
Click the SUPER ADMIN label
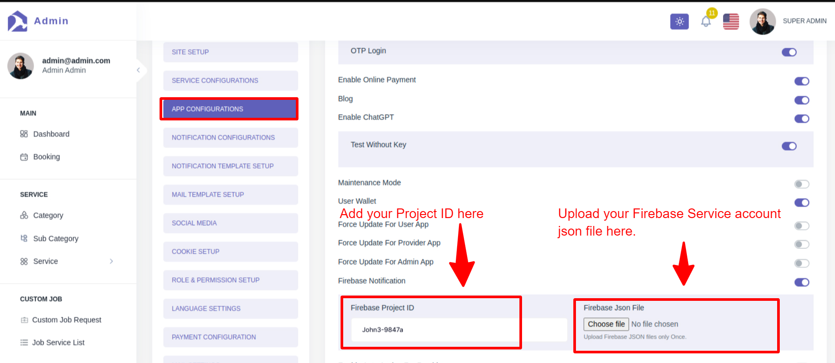click(x=805, y=21)
